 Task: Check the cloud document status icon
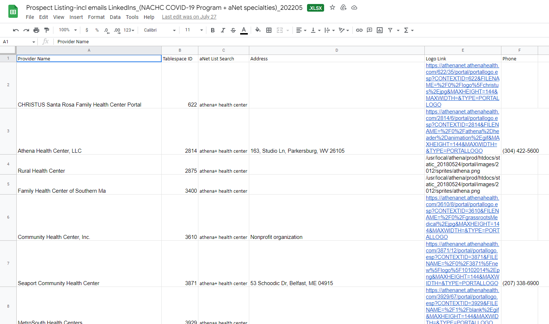354,8
